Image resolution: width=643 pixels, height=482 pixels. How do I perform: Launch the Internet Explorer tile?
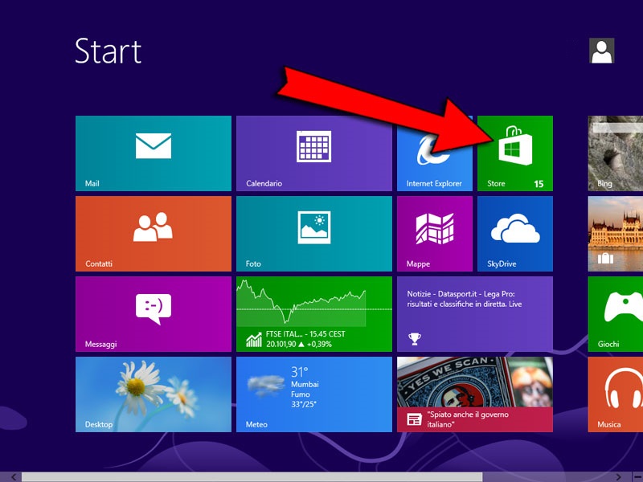tap(435, 153)
